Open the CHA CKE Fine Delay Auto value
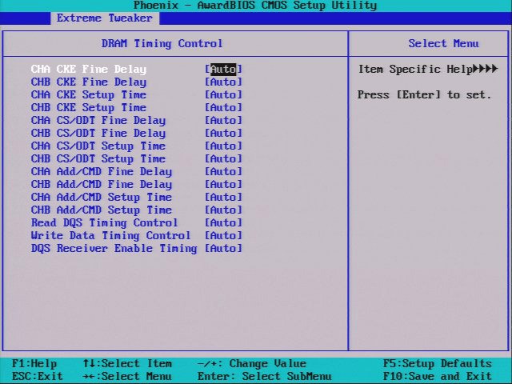The height and width of the screenshot is (384, 512). [x=223, y=70]
